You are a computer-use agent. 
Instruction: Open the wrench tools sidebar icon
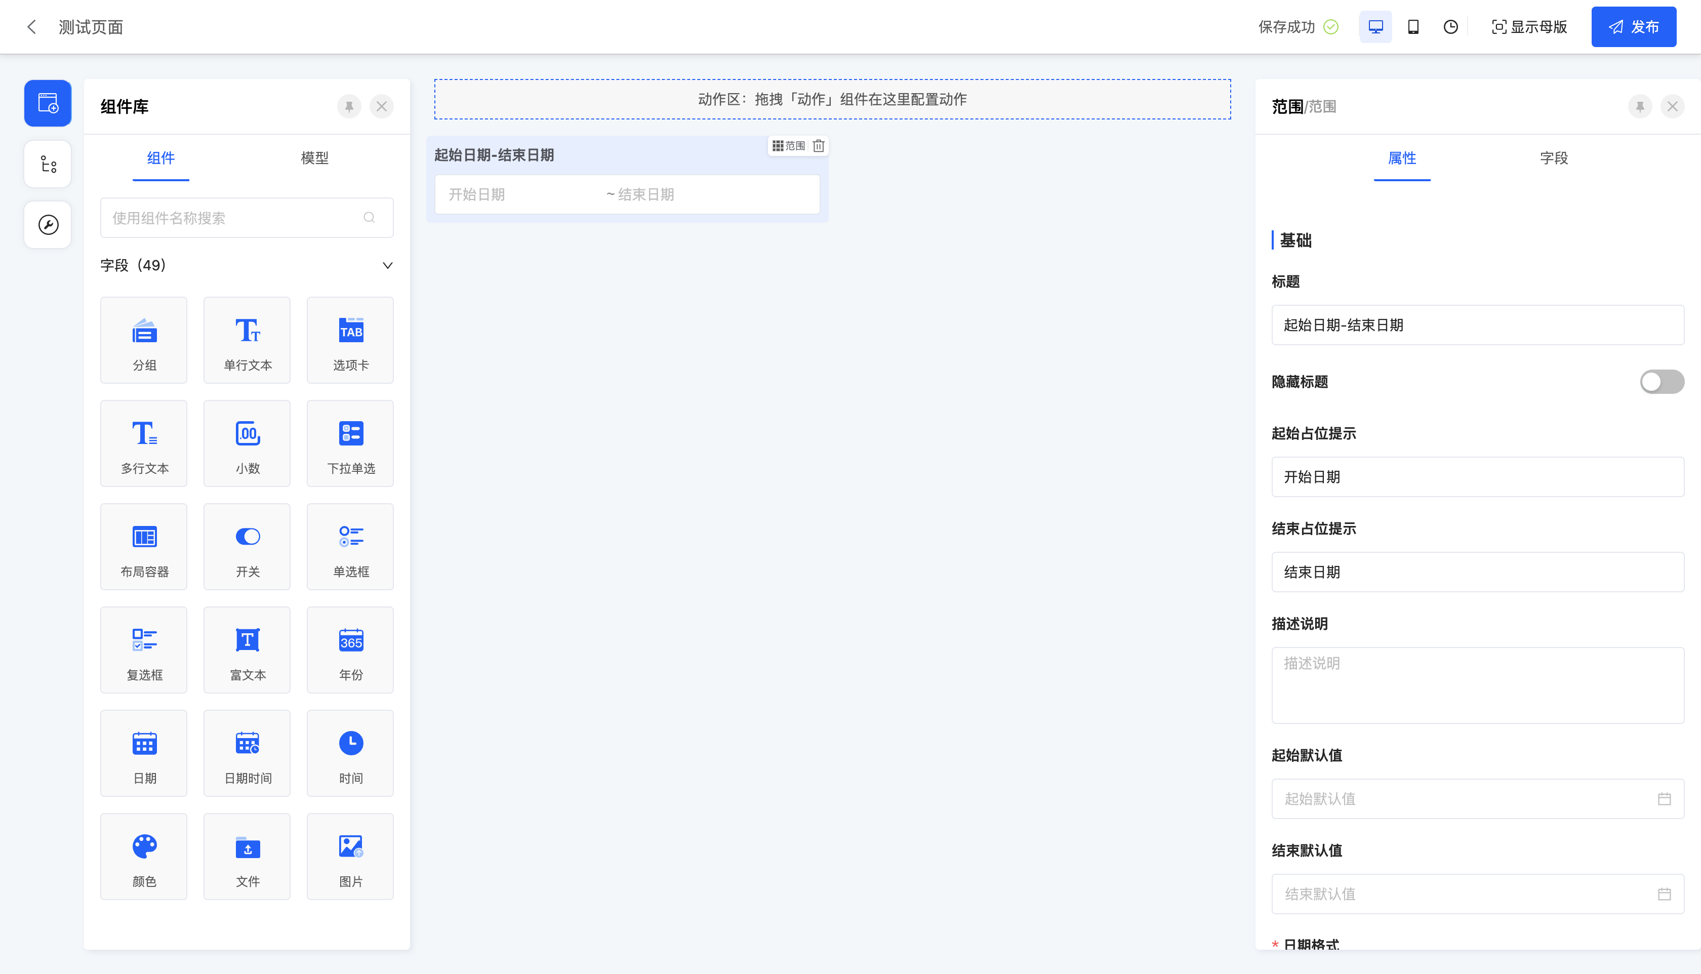[x=48, y=225]
